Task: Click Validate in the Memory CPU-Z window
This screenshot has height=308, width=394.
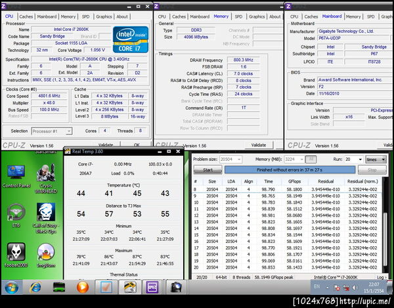Action: 259,145
